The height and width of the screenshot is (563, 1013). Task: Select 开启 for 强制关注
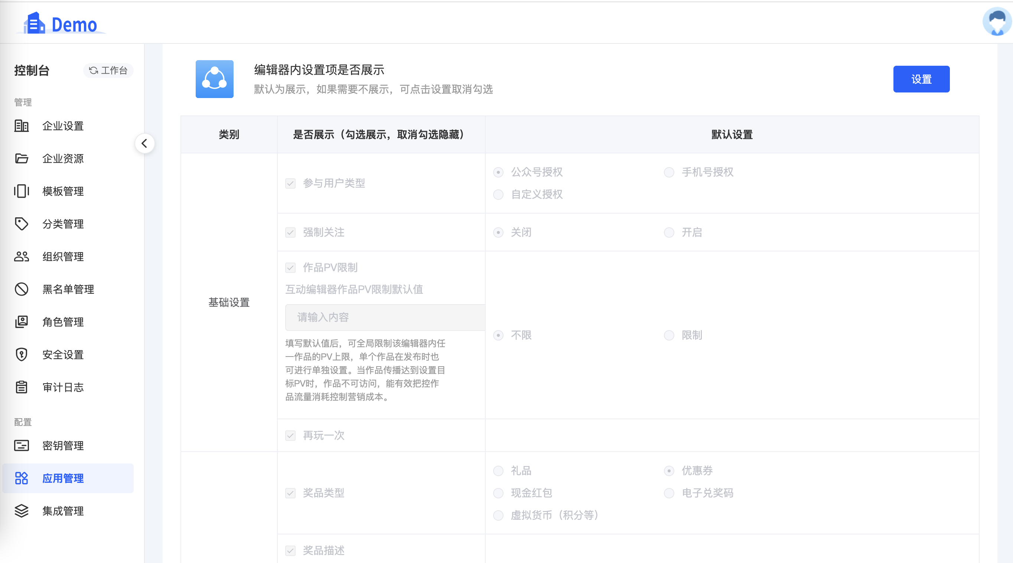tap(669, 232)
